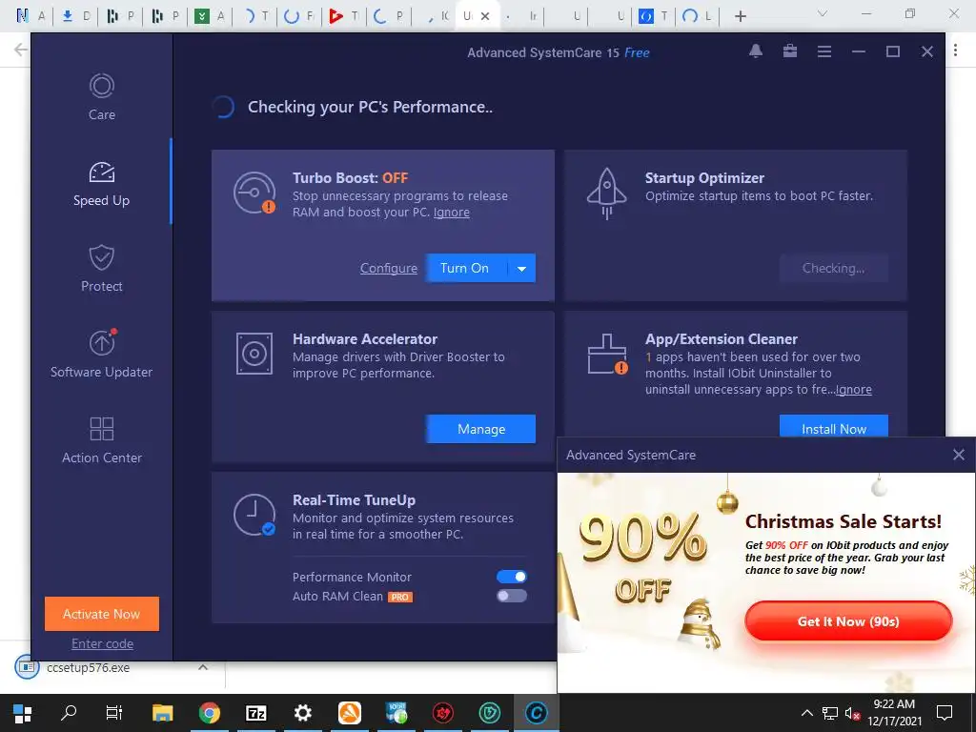Expand the ccsetup576.exe download options chevron

(x=202, y=667)
